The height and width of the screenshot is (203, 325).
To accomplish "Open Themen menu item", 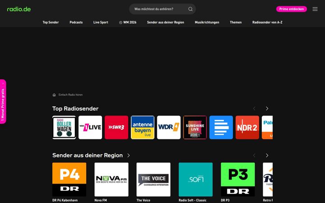I will point(236,22).
